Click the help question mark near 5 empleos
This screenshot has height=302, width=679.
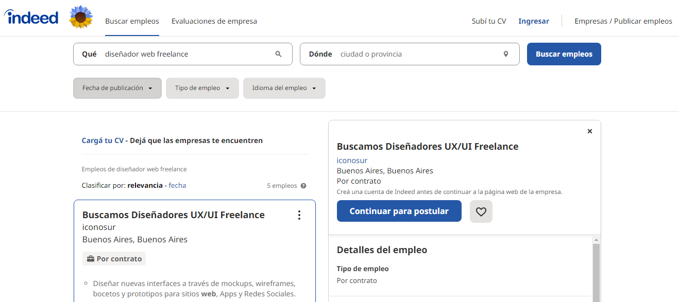pos(303,185)
